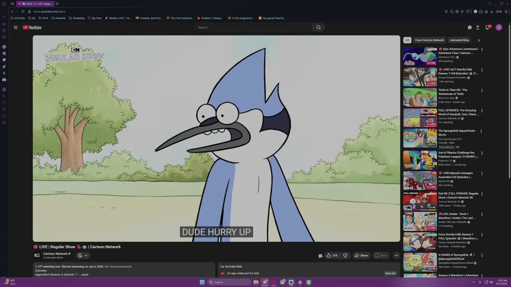The image size is (511, 287).
Task: Click Open site for YouTube Kids
Action: [x=390, y=273]
